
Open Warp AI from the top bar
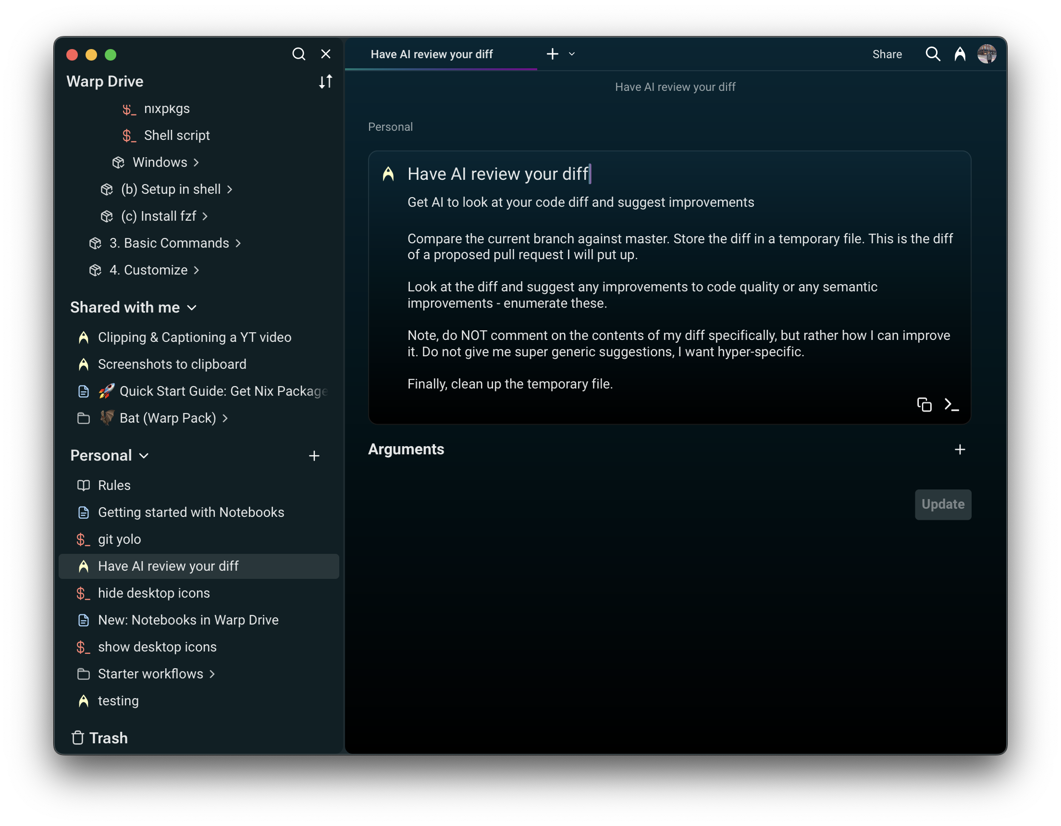coord(961,54)
